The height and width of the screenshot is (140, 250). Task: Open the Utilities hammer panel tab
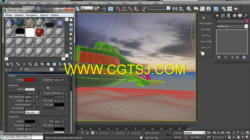[246, 16]
